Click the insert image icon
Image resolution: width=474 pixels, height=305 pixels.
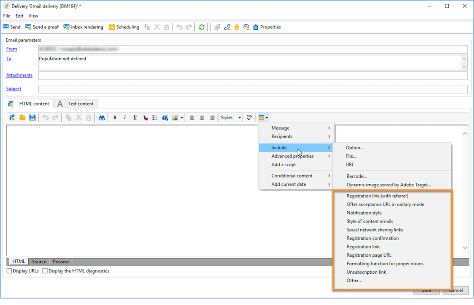pyautogui.click(x=175, y=118)
